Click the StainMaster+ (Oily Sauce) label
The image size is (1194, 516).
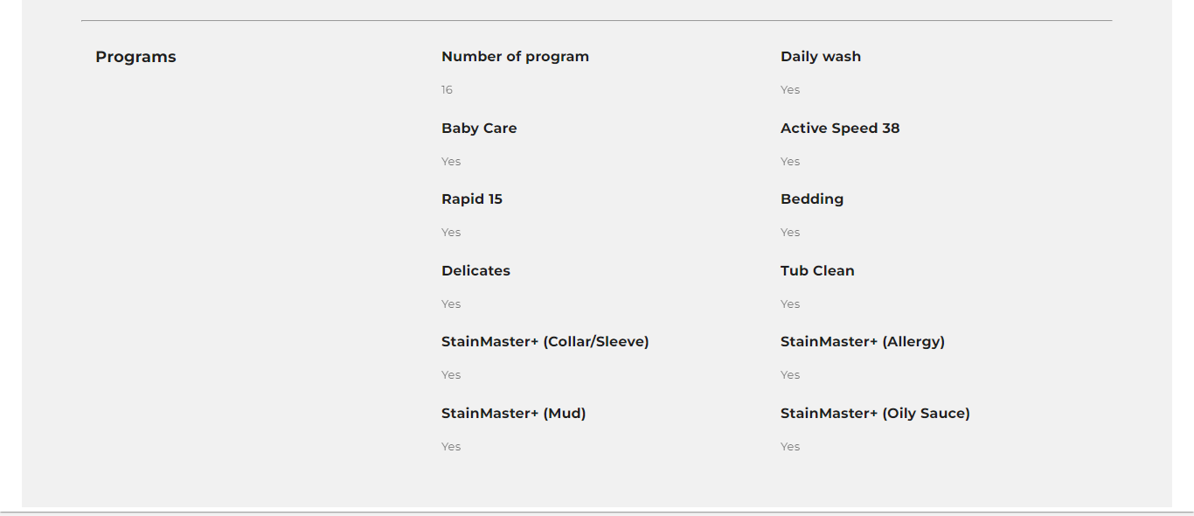click(874, 414)
